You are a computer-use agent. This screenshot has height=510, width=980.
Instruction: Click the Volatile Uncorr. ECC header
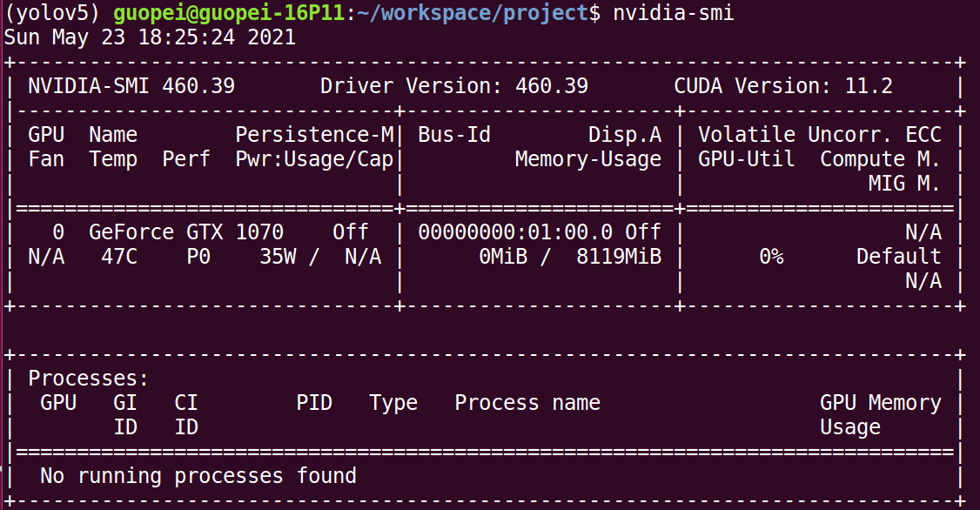coord(820,134)
